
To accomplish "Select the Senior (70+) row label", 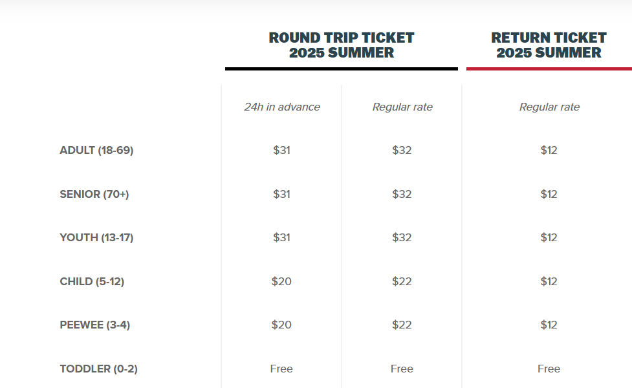I will point(94,194).
